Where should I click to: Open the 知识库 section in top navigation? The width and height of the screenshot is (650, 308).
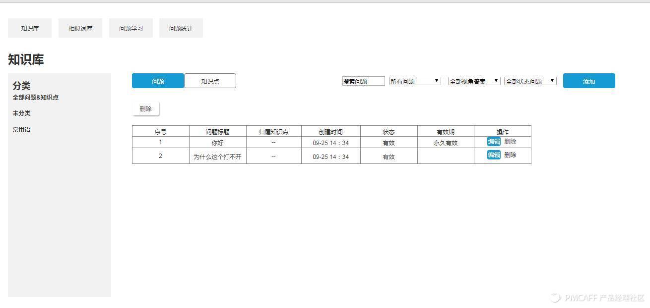click(29, 28)
